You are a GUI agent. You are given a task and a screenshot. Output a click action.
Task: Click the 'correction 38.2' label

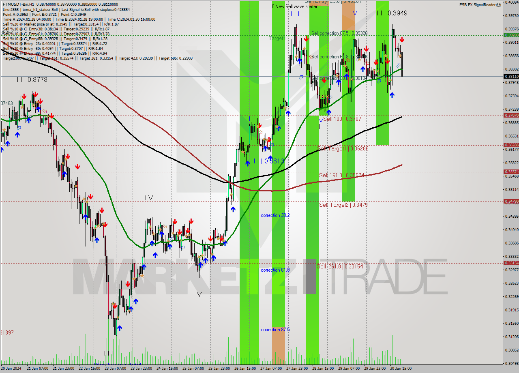point(275,215)
